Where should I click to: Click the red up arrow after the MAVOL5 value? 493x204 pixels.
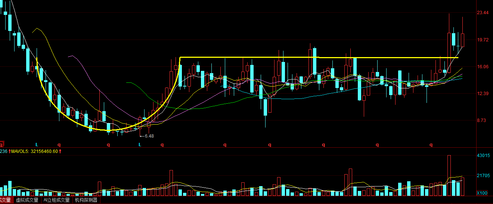coord(60,151)
